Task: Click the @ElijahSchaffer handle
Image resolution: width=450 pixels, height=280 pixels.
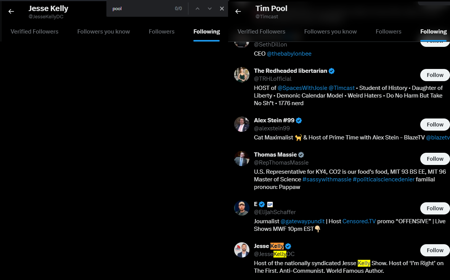Action: [275, 212]
